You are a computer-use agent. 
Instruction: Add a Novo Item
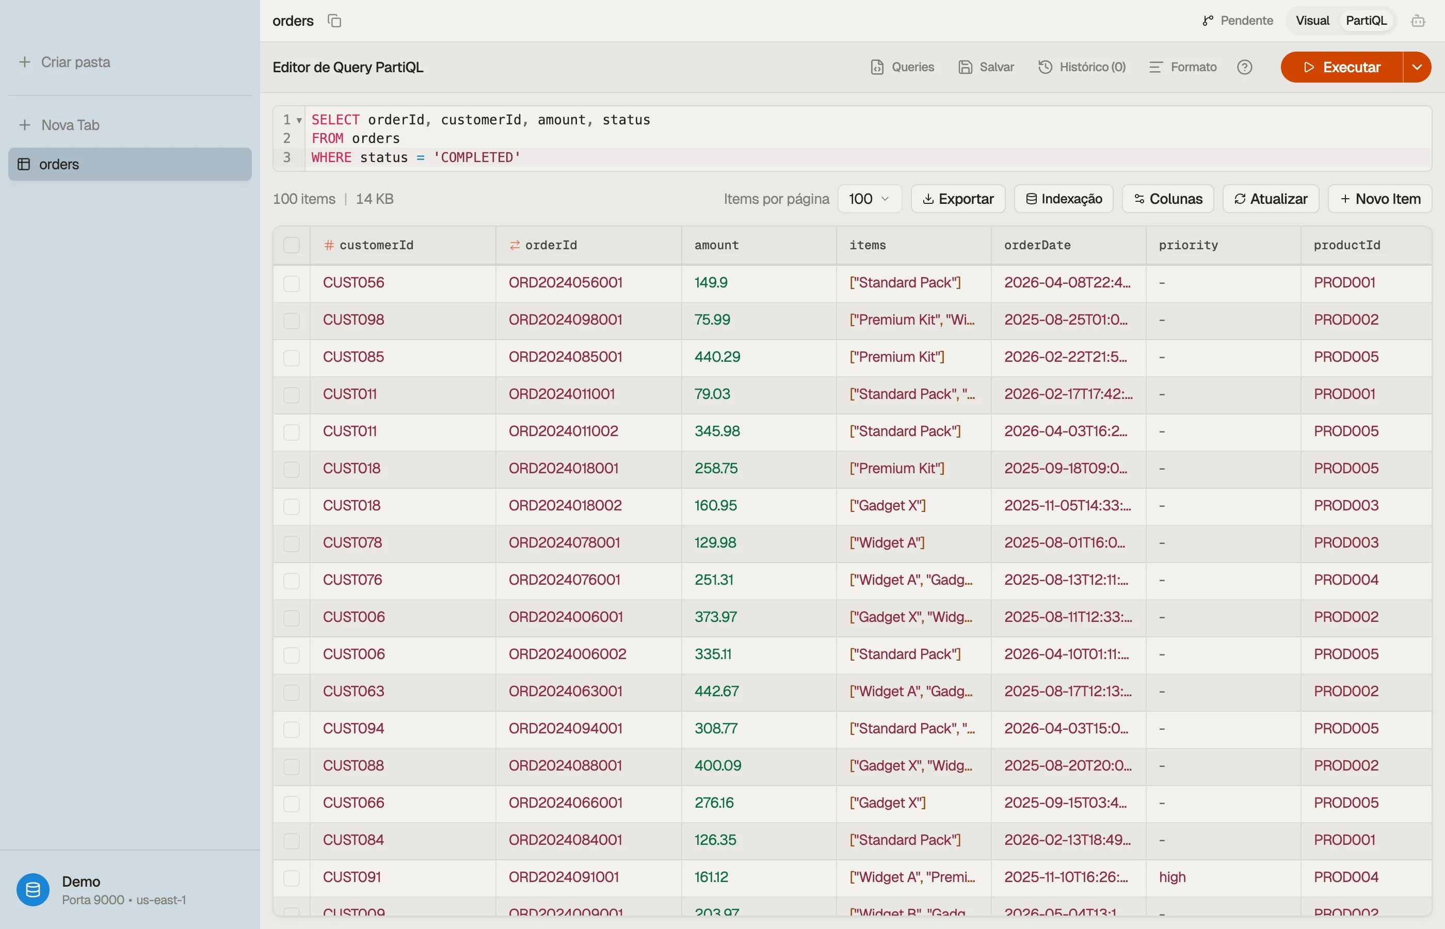[x=1380, y=199]
